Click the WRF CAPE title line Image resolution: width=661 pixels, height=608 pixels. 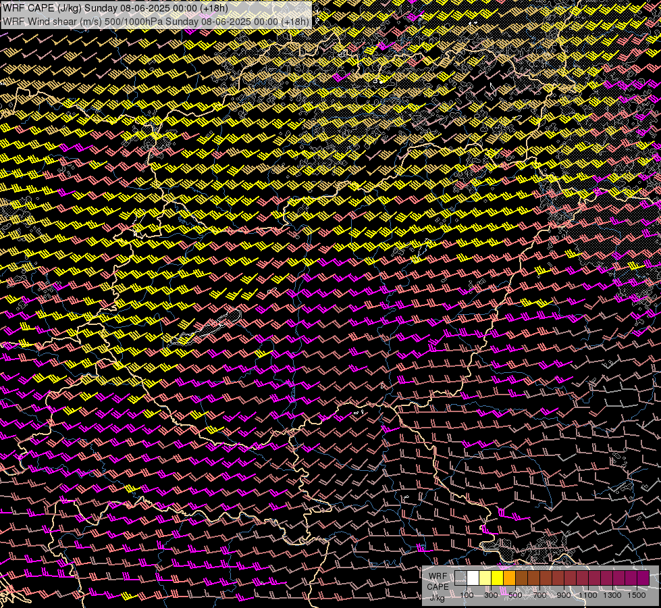(115, 7)
